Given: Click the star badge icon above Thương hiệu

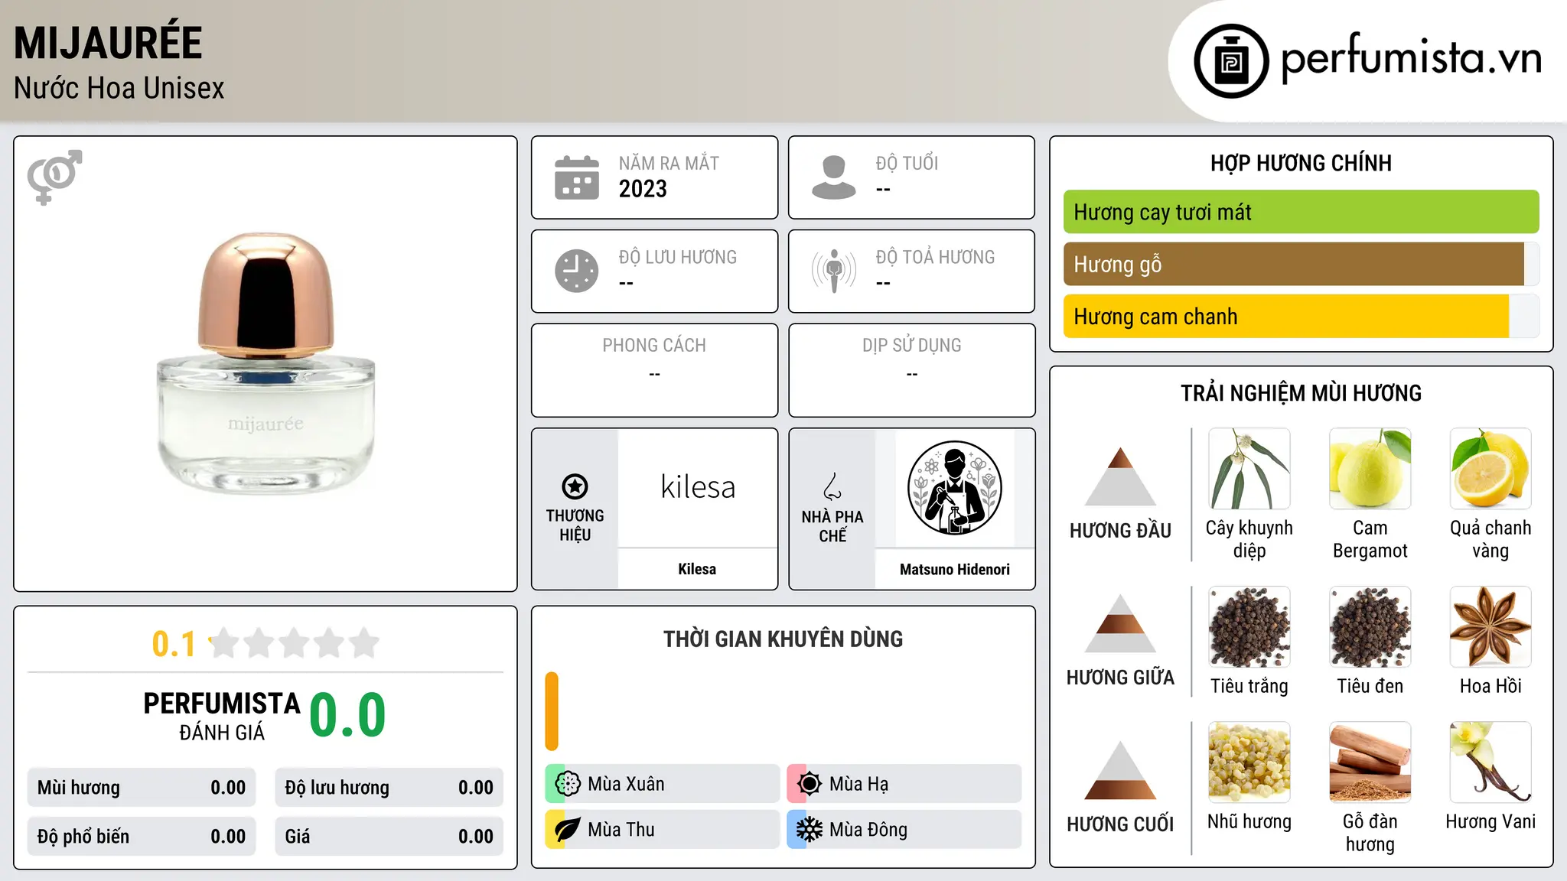Looking at the screenshot, I should pyautogui.click(x=575, y=486).
